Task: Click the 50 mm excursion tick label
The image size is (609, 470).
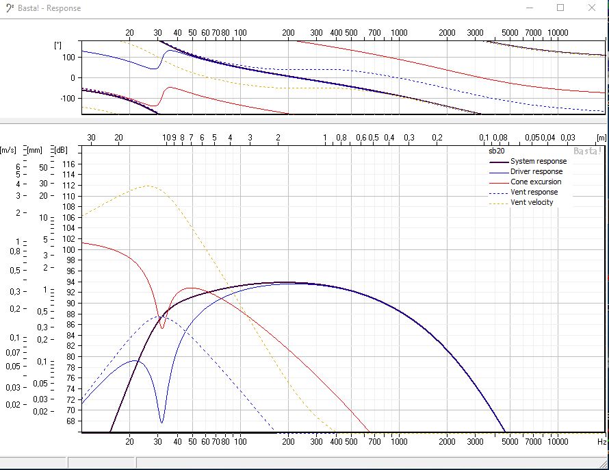Action: coord(43,168)
